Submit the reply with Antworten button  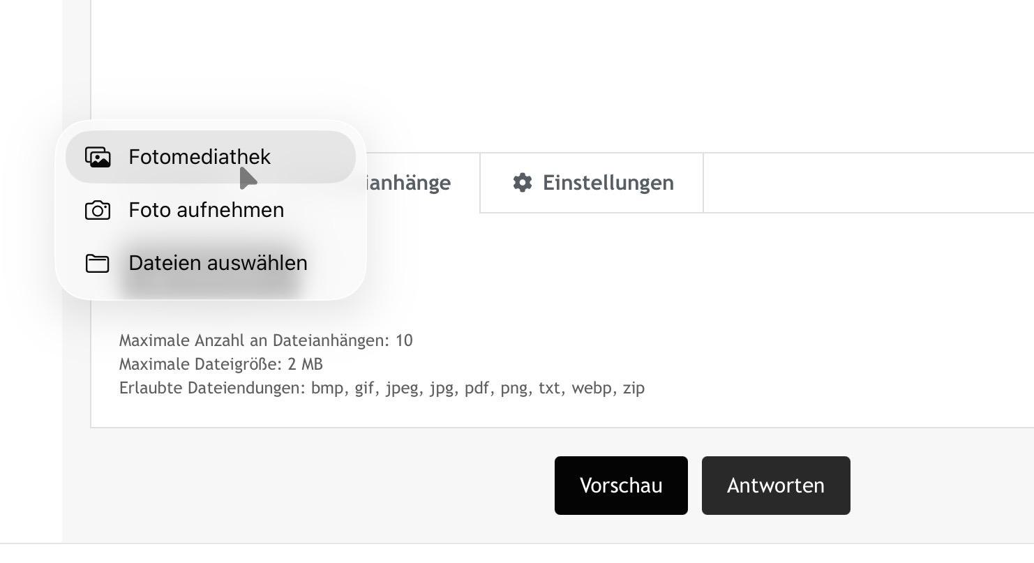775,486
